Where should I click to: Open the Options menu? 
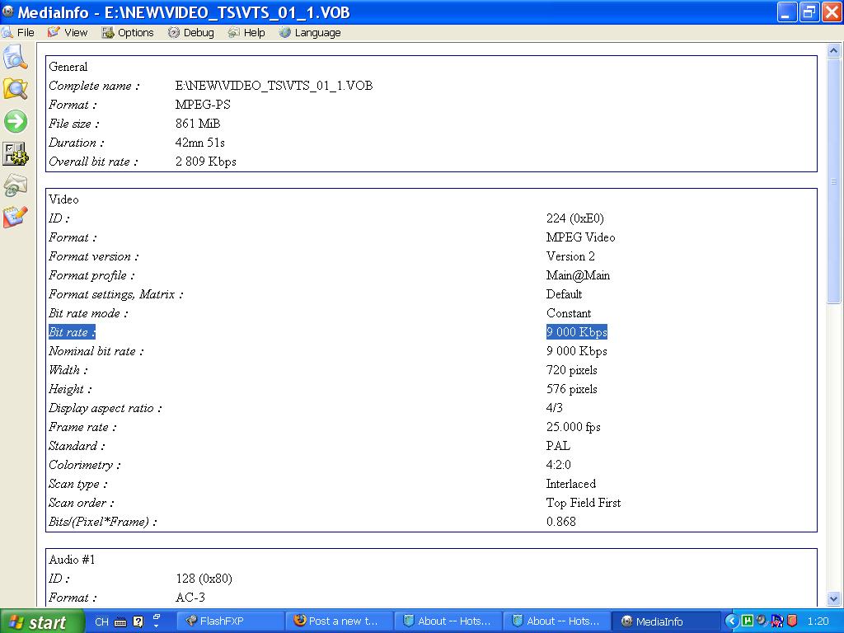[128, 32]
